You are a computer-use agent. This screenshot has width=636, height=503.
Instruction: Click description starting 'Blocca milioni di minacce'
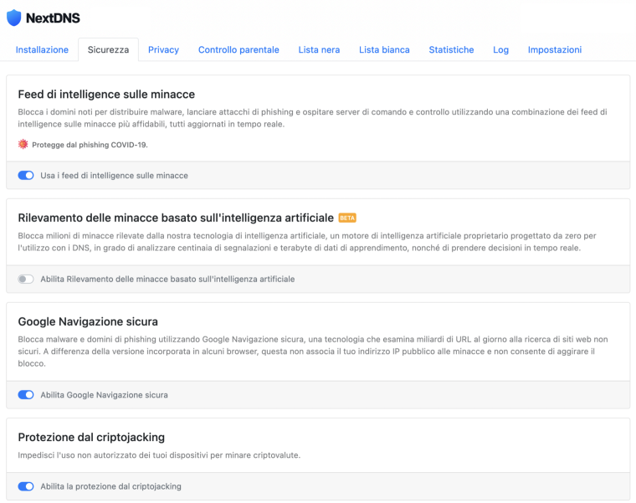(x=307, y=242)
